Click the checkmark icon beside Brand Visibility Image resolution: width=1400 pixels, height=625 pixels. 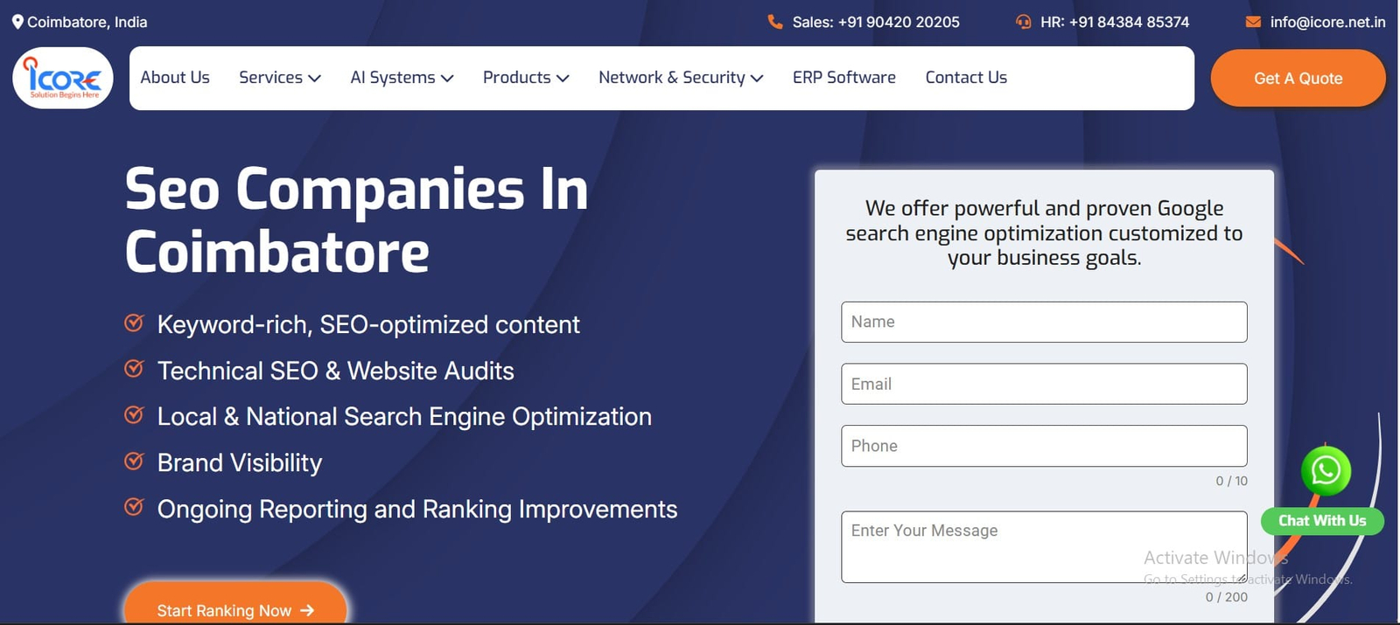(x=134, y=461)
